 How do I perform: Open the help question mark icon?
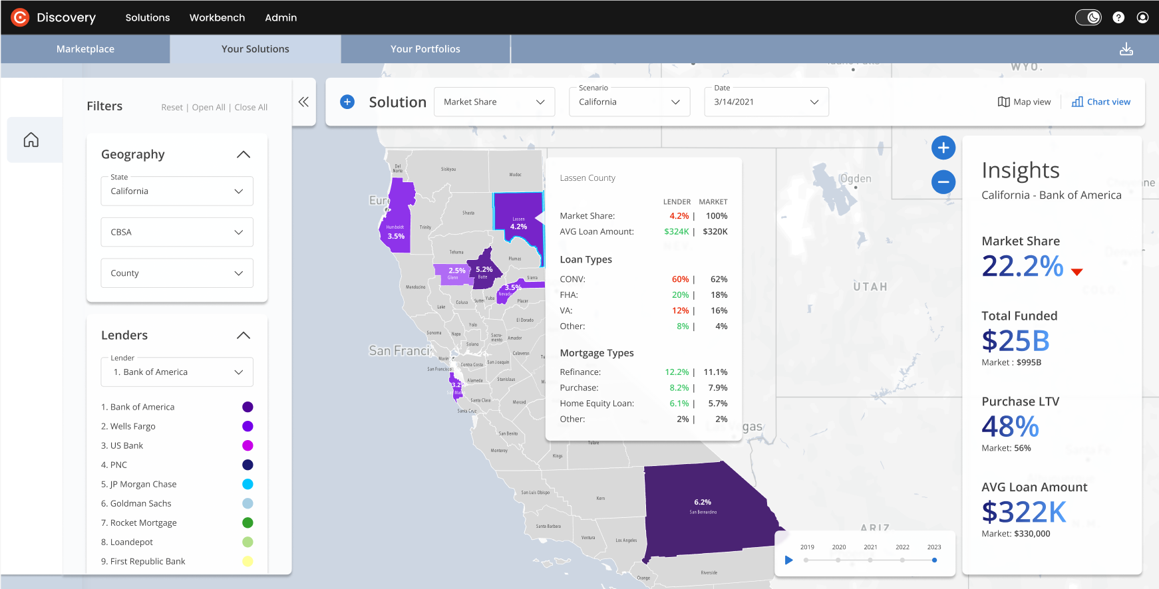click(x=1118, y=17)
